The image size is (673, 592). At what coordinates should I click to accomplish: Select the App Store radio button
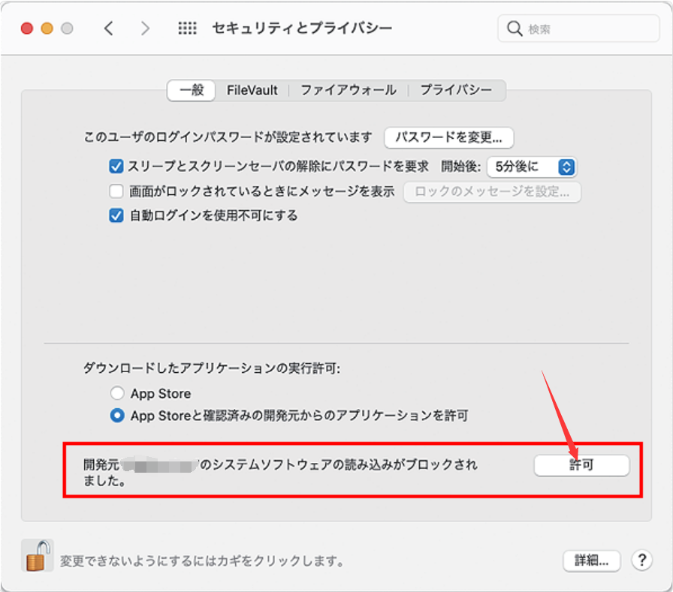[117, 393]
